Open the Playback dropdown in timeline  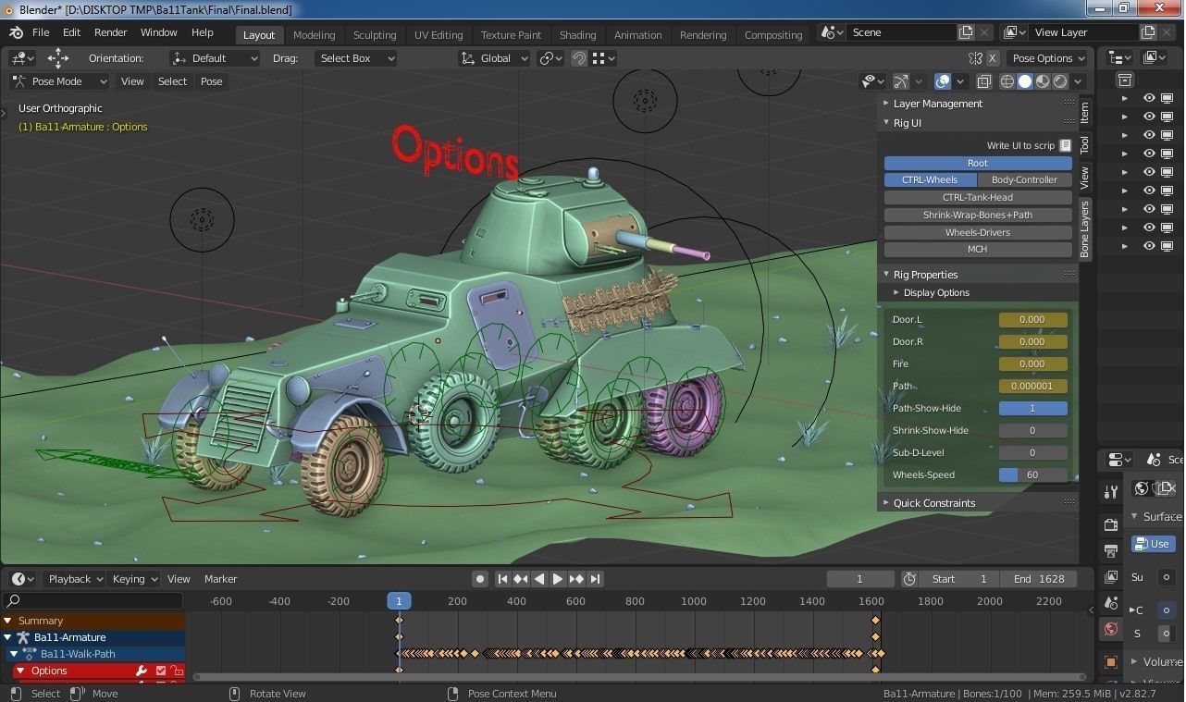click(x=74, y=579)
